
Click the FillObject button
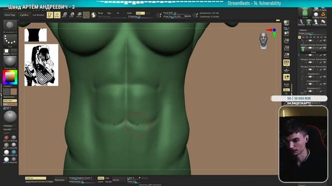pos(10,126)
